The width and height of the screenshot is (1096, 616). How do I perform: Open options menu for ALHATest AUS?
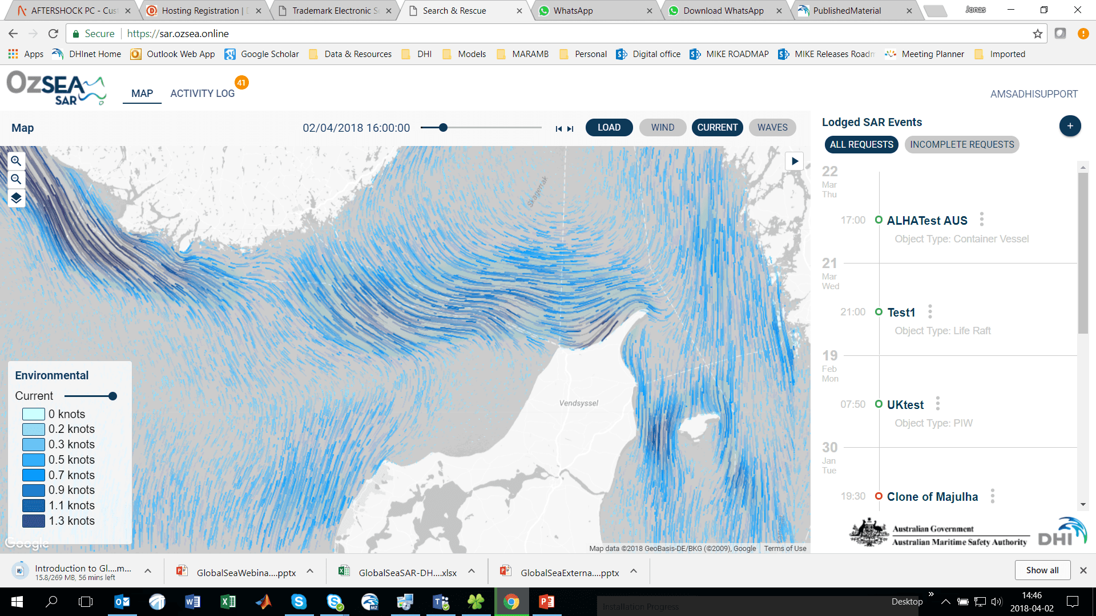pyautogui.click(x=982, y=220)
